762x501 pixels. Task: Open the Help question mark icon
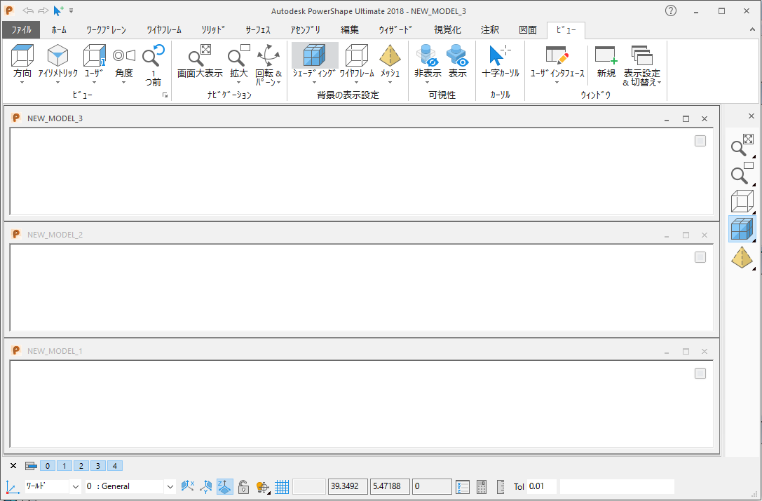coord(671,11)
